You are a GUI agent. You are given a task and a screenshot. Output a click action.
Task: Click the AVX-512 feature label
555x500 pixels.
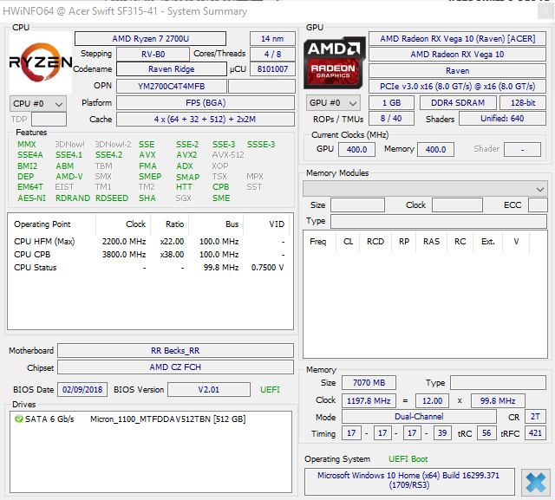(228, 155)
